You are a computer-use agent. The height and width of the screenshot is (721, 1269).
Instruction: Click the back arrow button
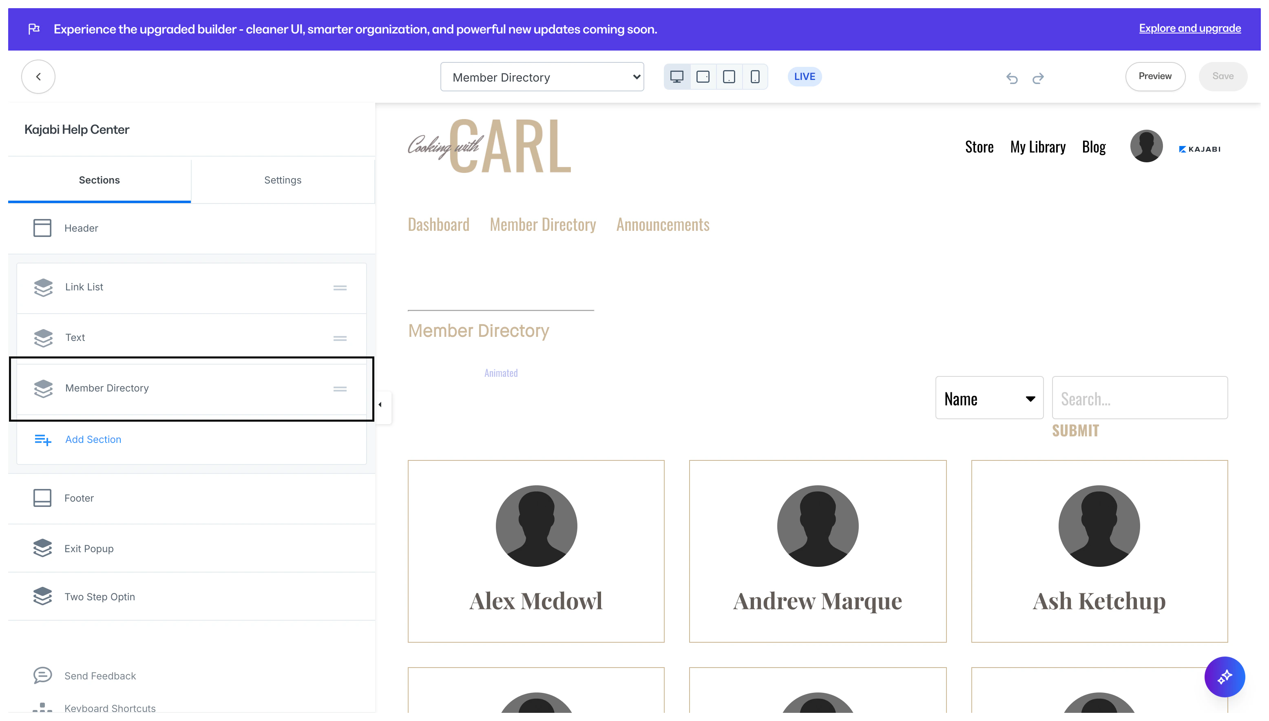38,77
